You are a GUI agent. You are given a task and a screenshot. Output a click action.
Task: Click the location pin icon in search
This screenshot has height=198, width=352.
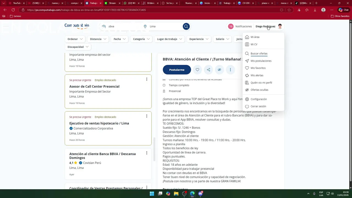point(145,26)
